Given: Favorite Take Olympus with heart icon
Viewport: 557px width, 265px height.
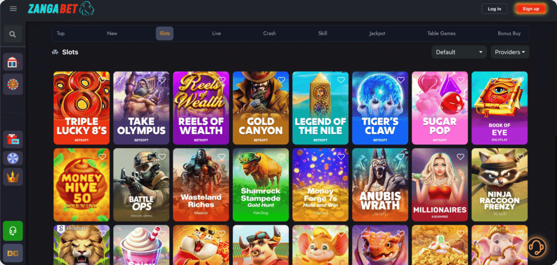Looking at the screenshot, I should tap(162, 80).
